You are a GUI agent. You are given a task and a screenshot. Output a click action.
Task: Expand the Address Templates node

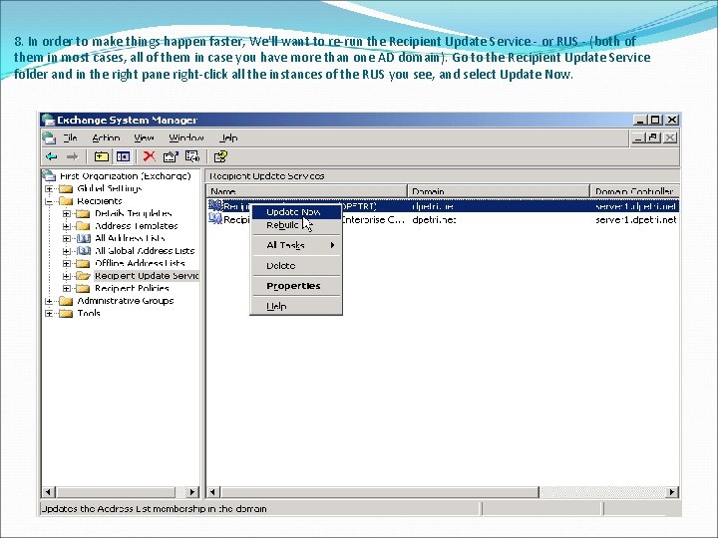click(x=67, y=226)
